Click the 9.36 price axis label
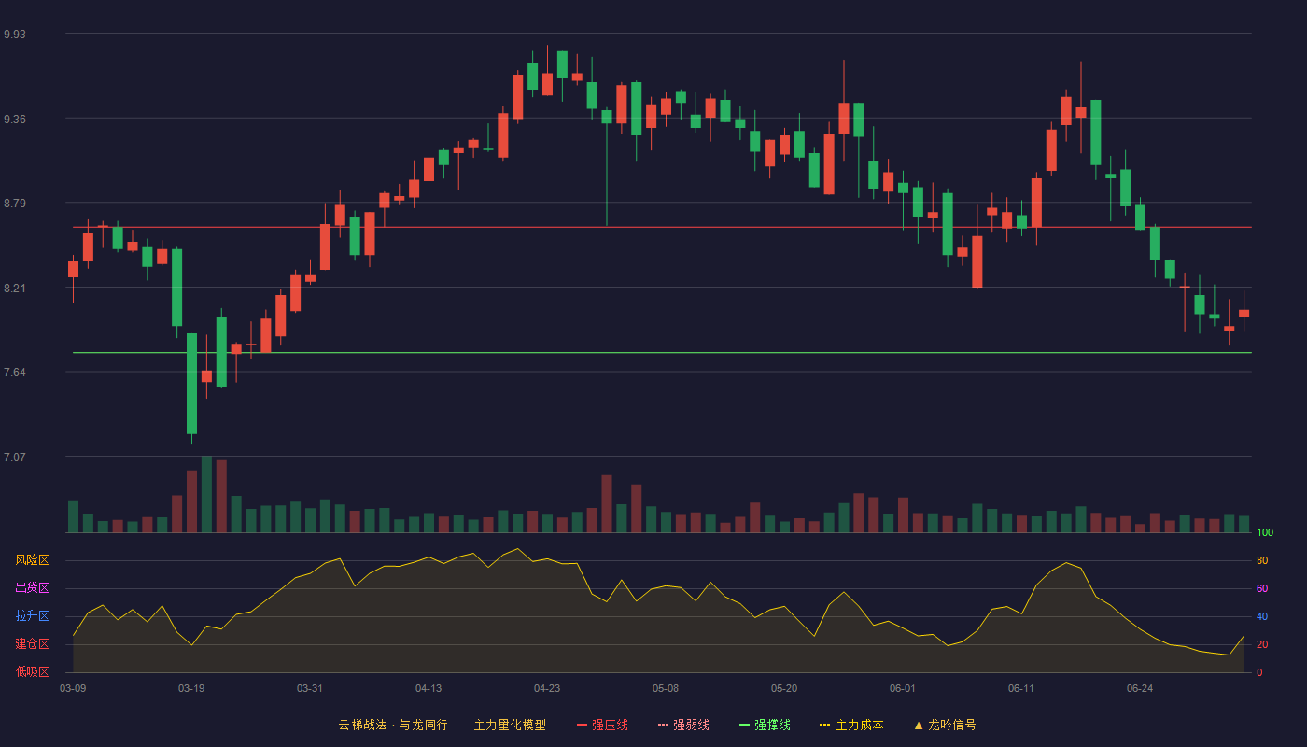 (15, 120)
